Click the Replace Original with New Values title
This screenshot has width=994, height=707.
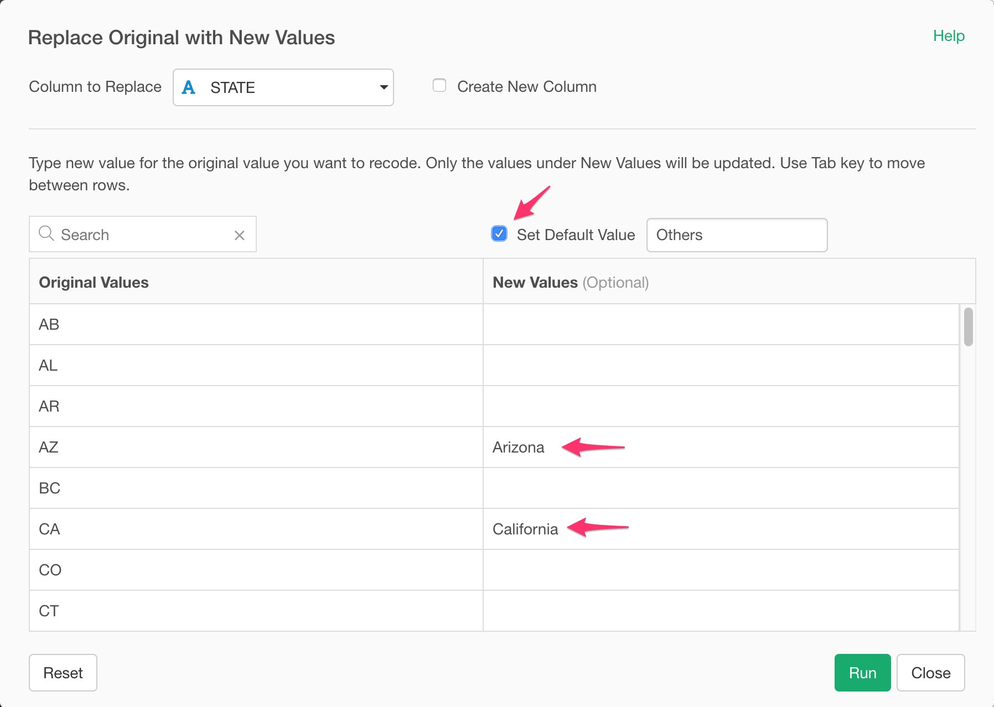(x=182, y=38)
